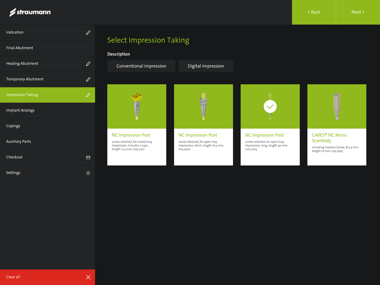This screenshot has height=285, width=380.
Task: Select the Temporary Abutment step
Action: tap(47, 79)
